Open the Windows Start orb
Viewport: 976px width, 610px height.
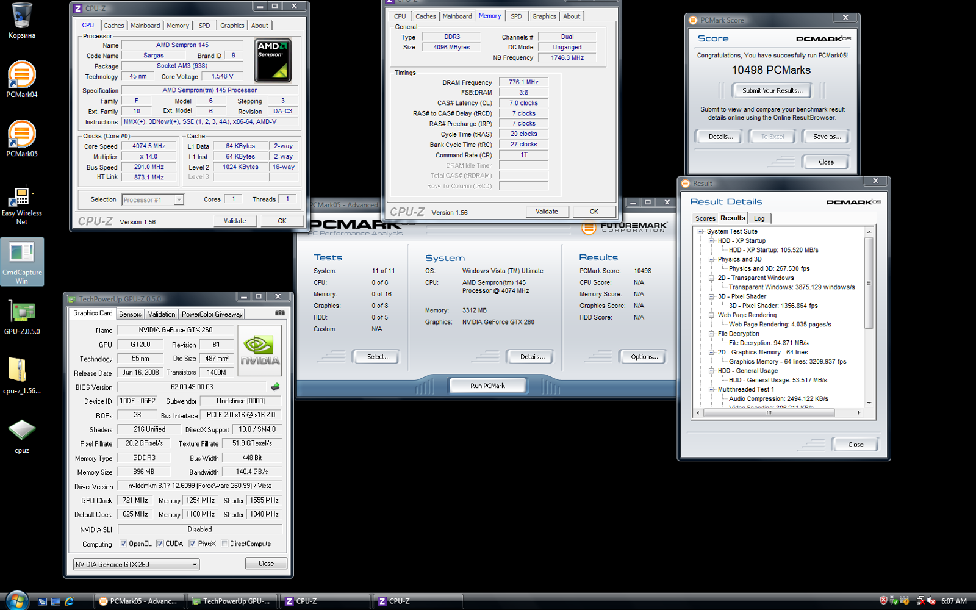[16, 600]
